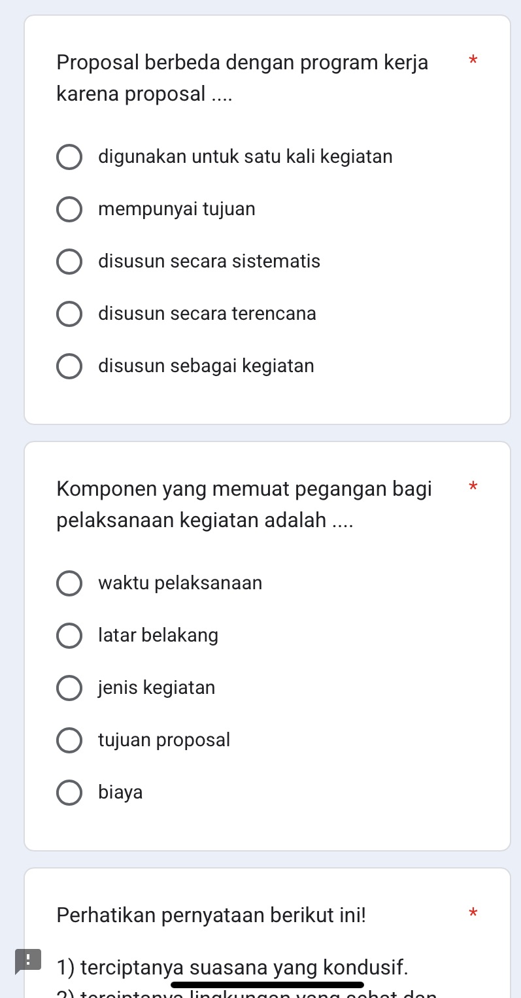Choose "jenis kegiatan" as the answer
The height and width of the screenshot is (998, 521).
click(69, 688)
